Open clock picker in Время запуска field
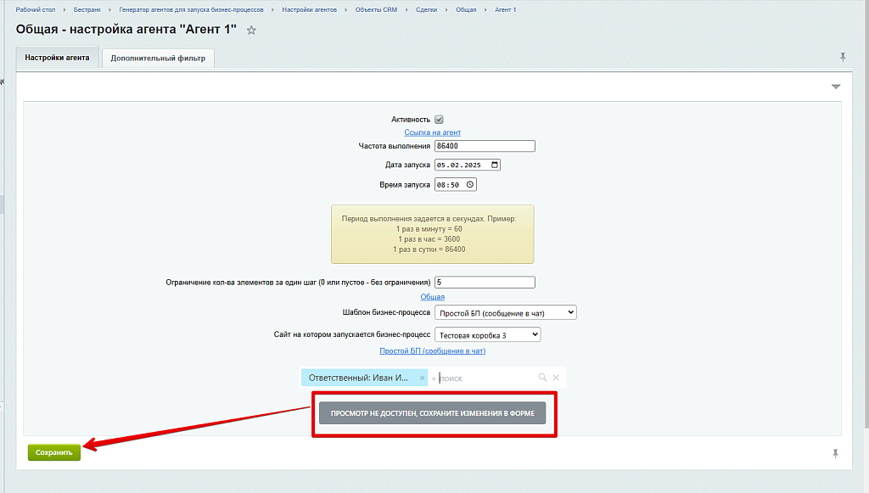This screenshot has width=869, height=493. coord(470,184)
